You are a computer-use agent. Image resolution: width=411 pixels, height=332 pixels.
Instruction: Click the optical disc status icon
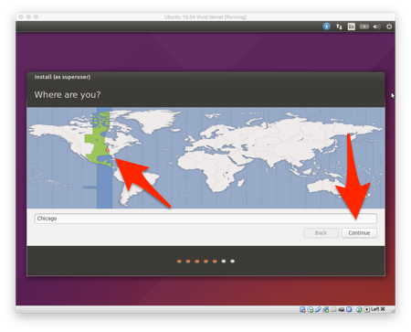click(311, 309)
